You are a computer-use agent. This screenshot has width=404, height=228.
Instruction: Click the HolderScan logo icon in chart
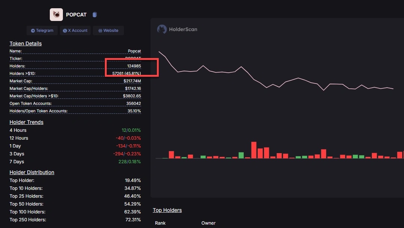(162, 29)
